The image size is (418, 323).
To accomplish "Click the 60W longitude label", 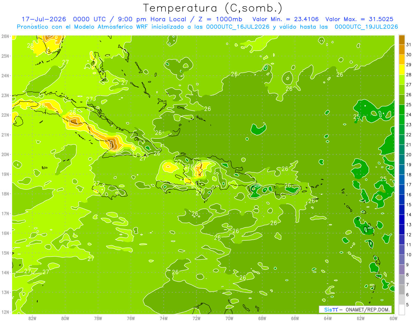I will [x=394, y=318].
